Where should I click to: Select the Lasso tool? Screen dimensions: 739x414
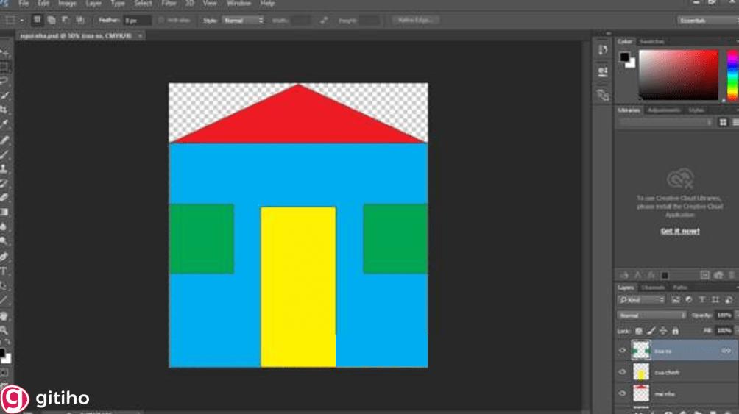[x=4, y=81]
